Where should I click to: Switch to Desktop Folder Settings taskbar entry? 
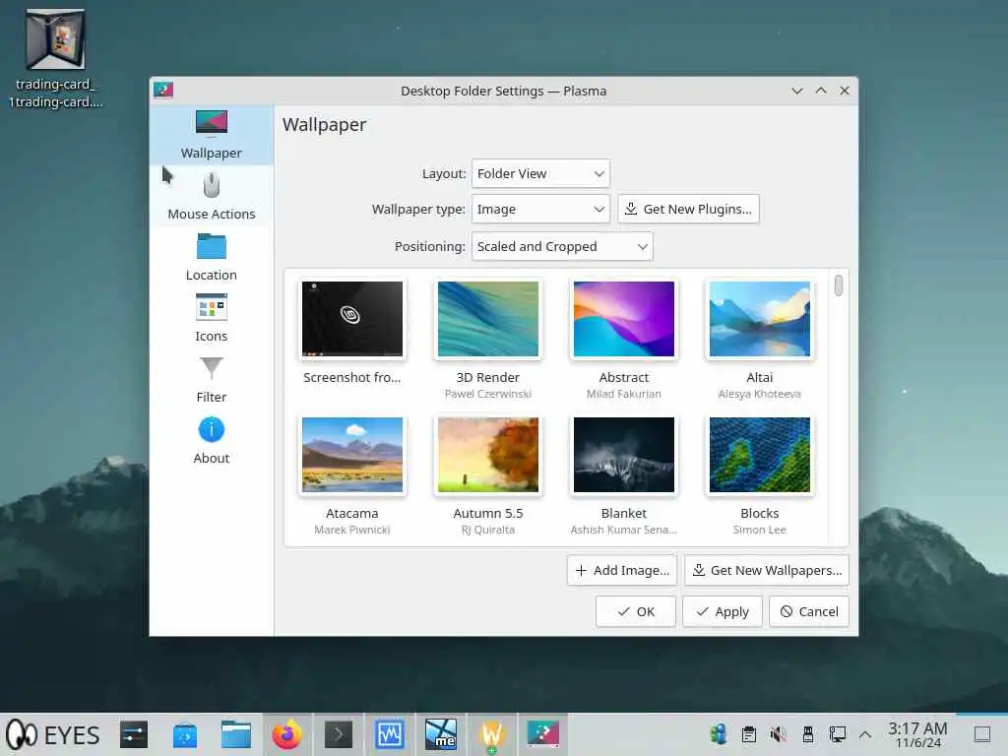click(543, 734)
